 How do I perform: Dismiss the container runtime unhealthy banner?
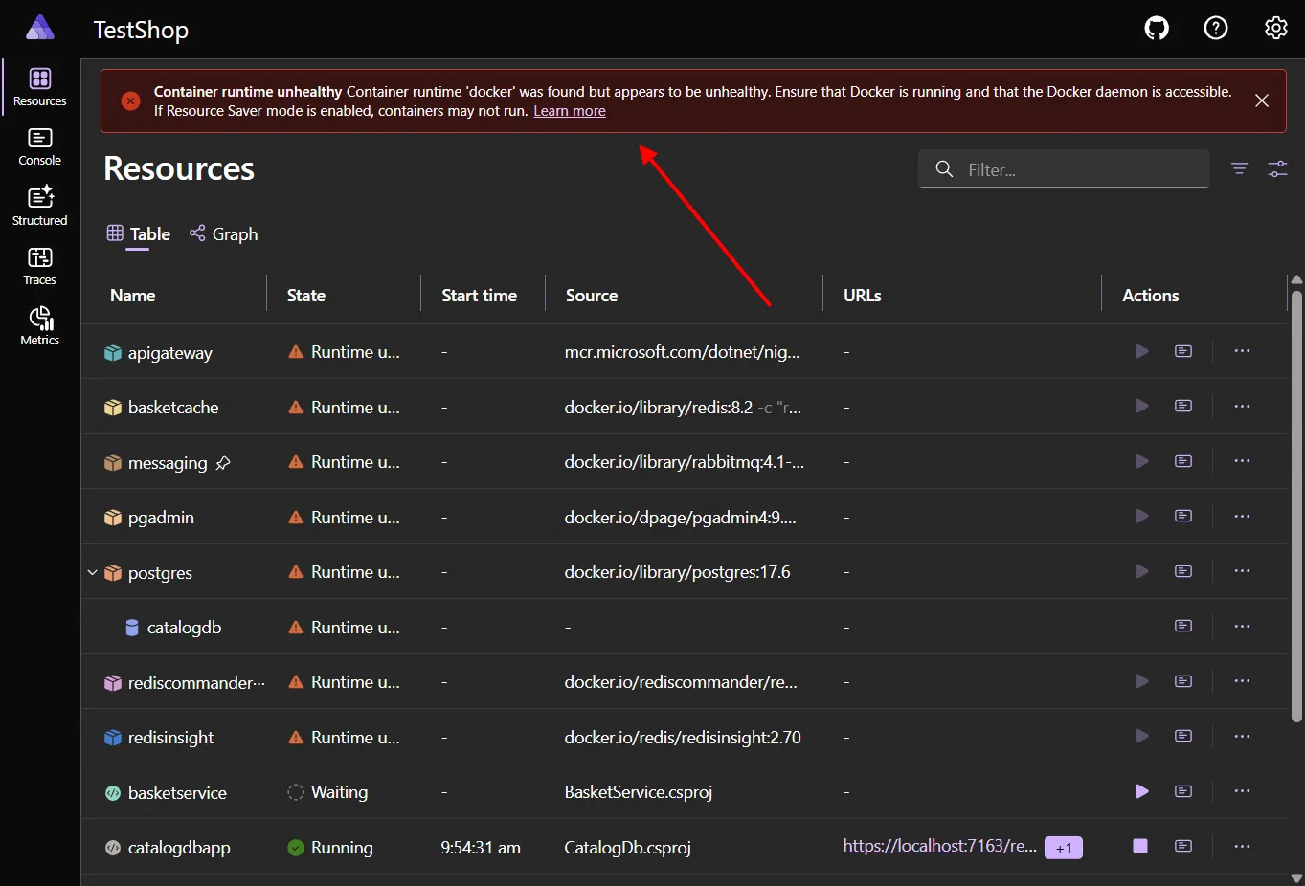tap(1261, 100)
